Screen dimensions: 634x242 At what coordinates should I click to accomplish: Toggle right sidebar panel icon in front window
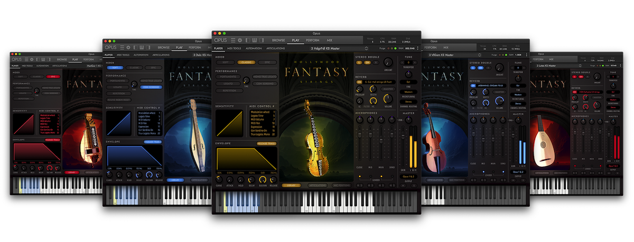click(x=260, y=40)
